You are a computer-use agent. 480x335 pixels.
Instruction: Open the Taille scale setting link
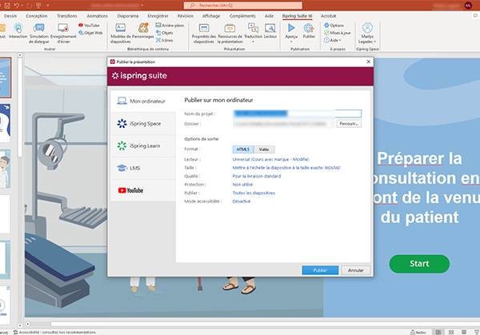coord(286,168)
